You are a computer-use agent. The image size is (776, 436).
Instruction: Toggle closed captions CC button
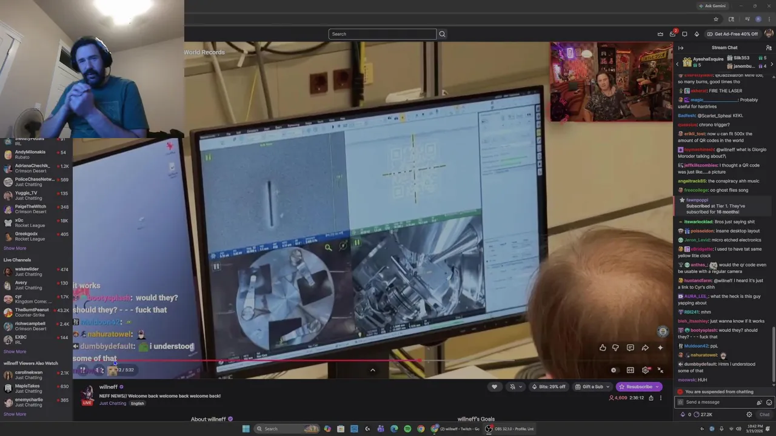coord(630,370)
